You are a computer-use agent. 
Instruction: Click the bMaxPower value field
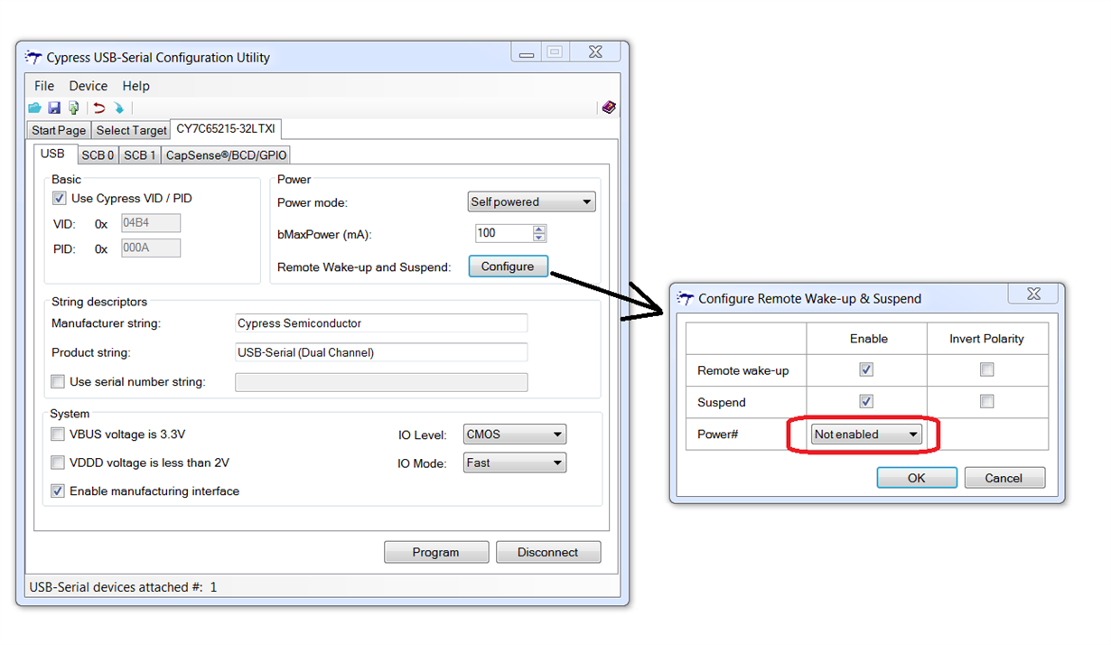tap(503, 233)
